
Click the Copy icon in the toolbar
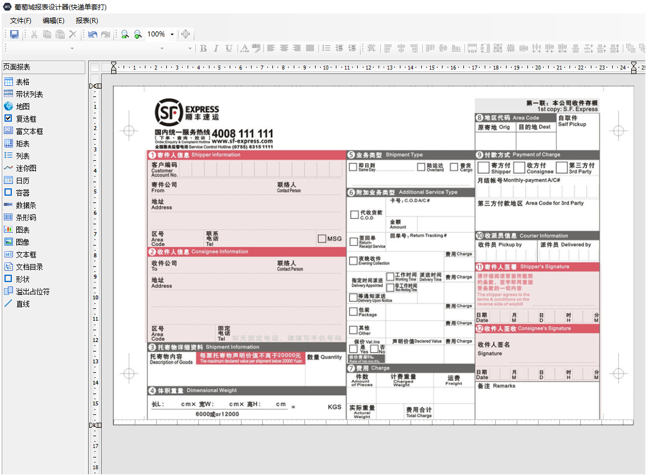pyautogui.click(x=47, y=34)
